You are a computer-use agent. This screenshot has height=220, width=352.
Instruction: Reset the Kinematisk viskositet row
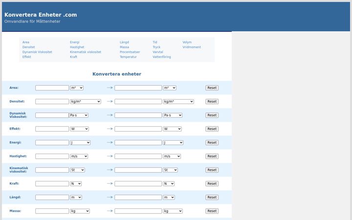tap(212, 170)
